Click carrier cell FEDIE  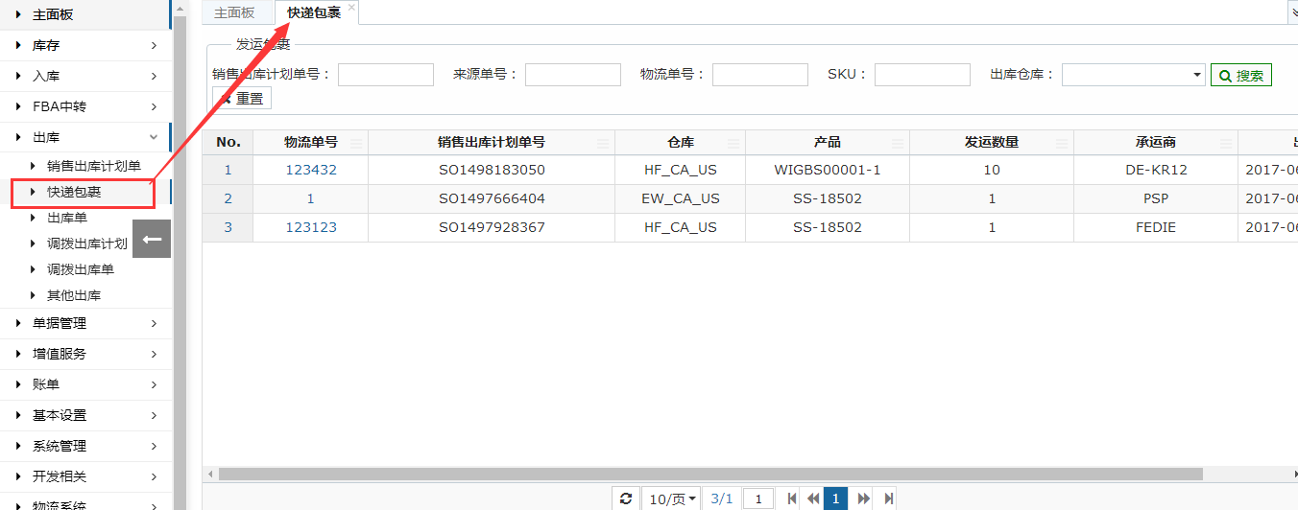click(1156, 227)
